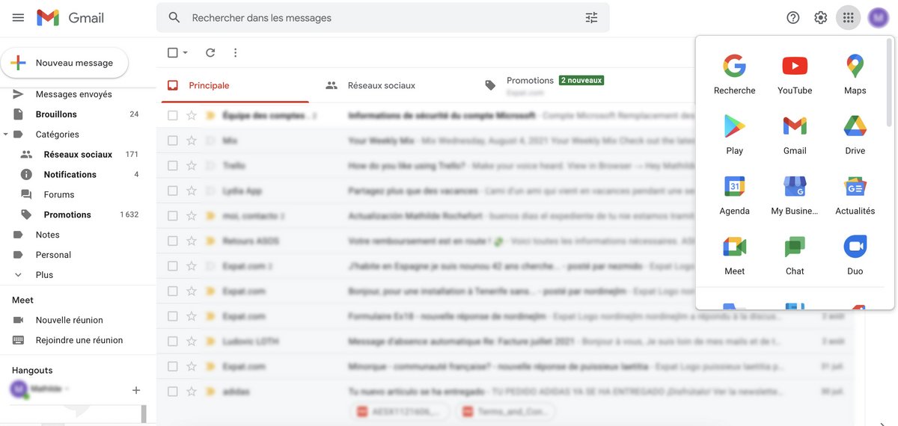The height and width of the screenshot is (426, 898).
Task: Select the Microsoft account security email checkbox
Action: [x=173, y=115]
